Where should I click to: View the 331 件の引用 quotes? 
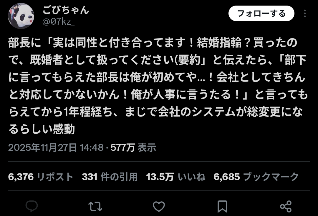(110, 177)
